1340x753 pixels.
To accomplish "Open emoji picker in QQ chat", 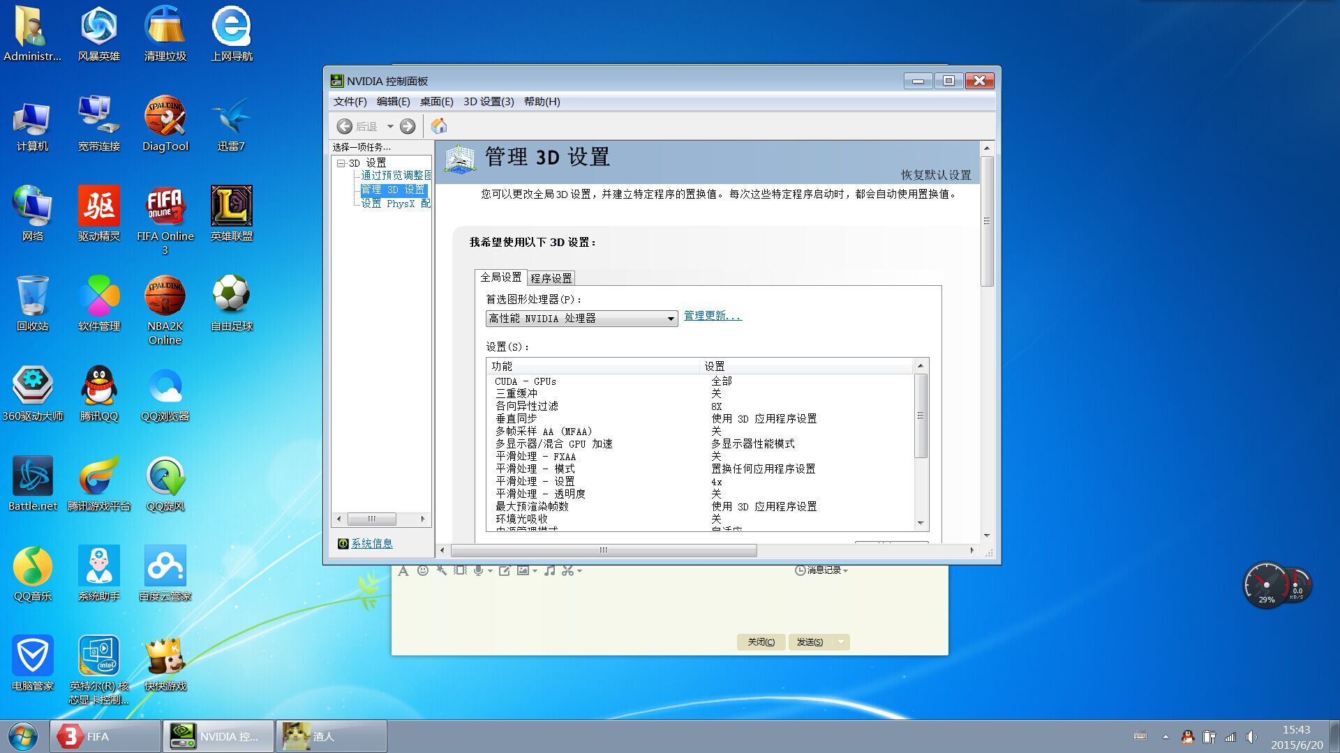I will coord(422,570).
